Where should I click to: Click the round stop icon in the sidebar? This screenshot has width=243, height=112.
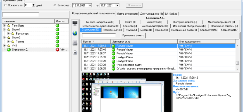pos(75,53)
